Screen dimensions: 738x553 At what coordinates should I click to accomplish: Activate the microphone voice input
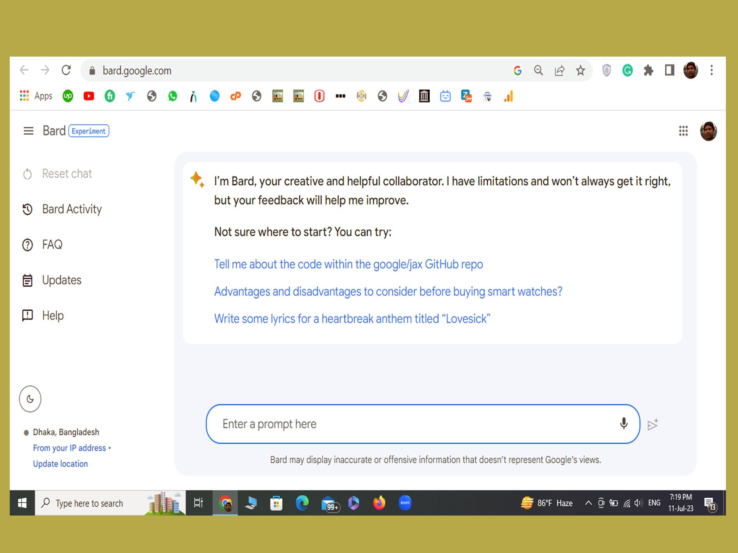click(624, 424)
